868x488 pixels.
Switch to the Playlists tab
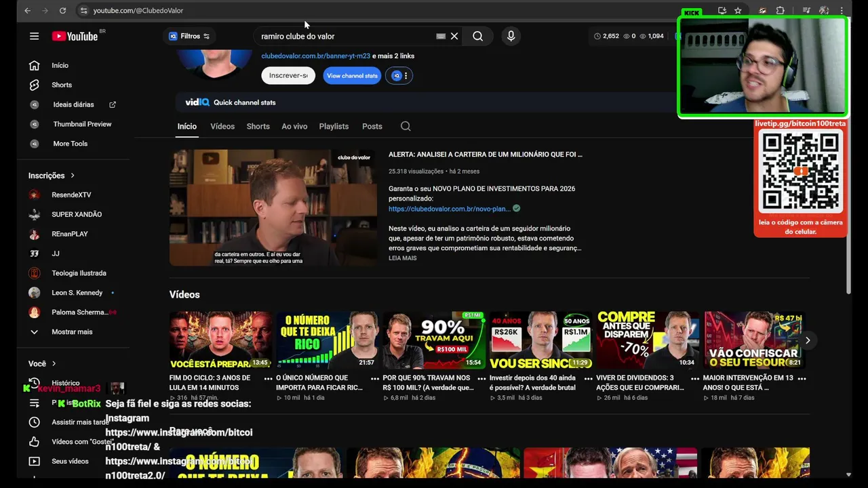pyautogui.click(x=334, y=127)
